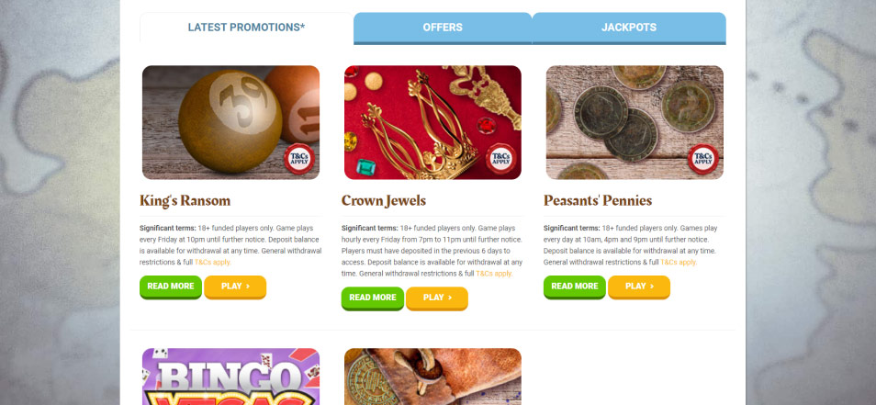Play the King's Ransom game
Image resolution: width=876 pixels, height=405 pixels.
click(235, 287)
